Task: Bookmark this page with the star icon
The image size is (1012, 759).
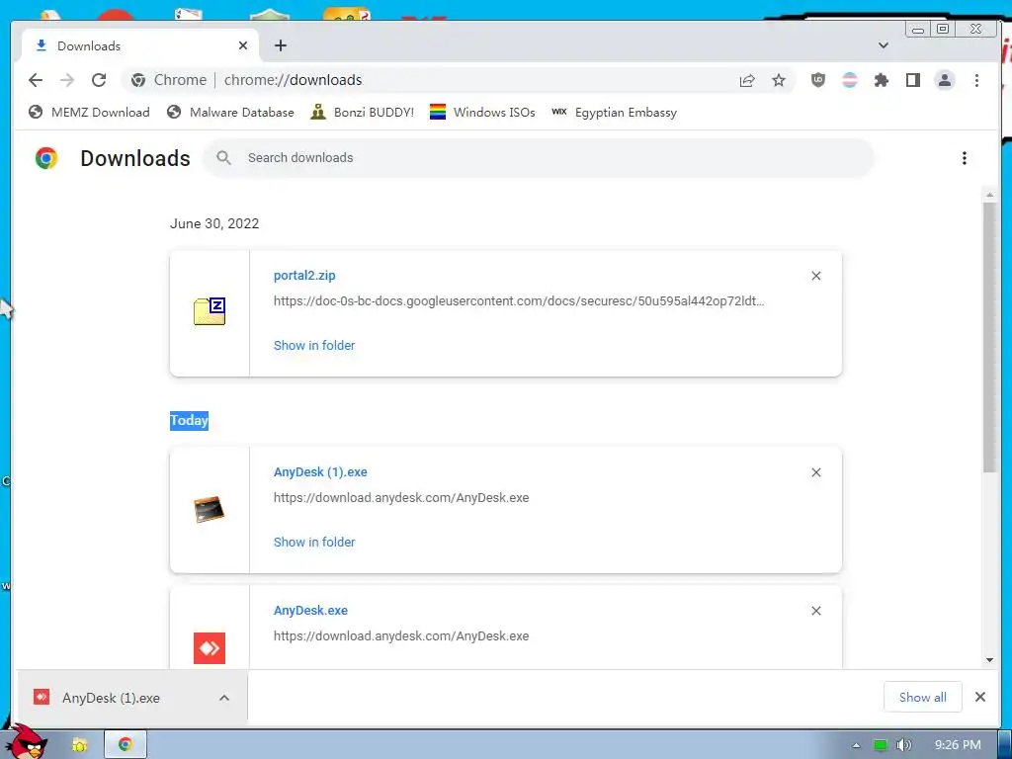Action: 779,80
